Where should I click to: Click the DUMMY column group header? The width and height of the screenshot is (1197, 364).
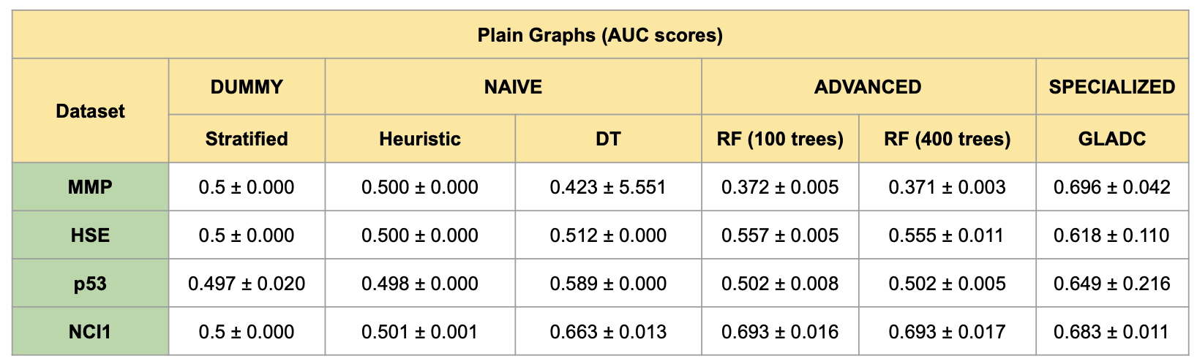coord(247,87)
